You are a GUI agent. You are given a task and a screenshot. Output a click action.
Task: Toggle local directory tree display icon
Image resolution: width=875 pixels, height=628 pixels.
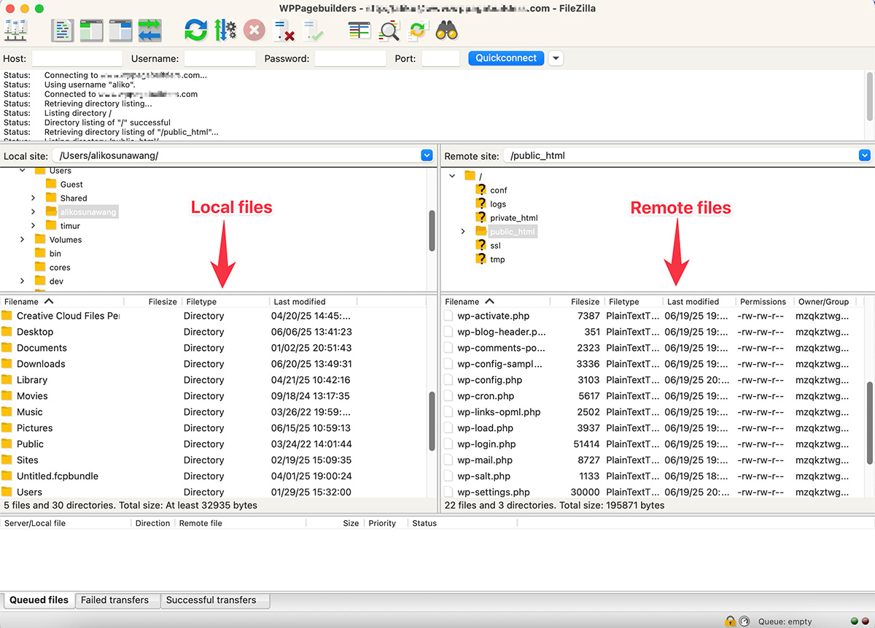tap(92, 31)
